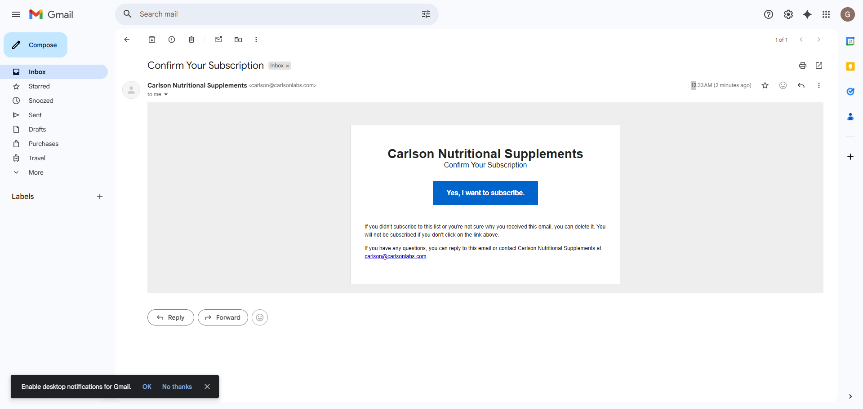Screen dimensions: 863x409
Task: Open the Inbox folder
Action: 54,72
